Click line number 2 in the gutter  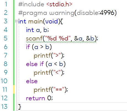click(x=6, y=13)
